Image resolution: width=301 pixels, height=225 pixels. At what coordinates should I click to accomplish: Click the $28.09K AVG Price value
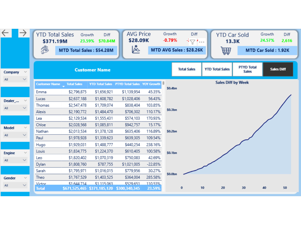[x=139, y=40]
